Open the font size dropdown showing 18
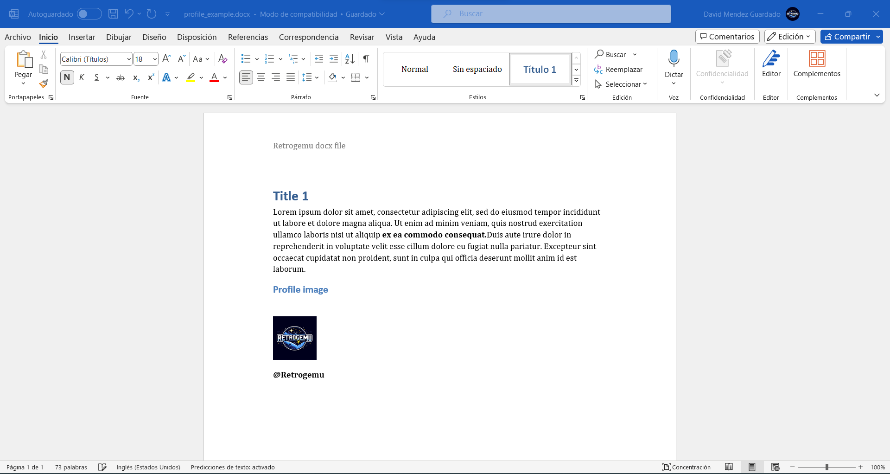The height and width of the screenshot is (474, 890). (x=154, y=59)
